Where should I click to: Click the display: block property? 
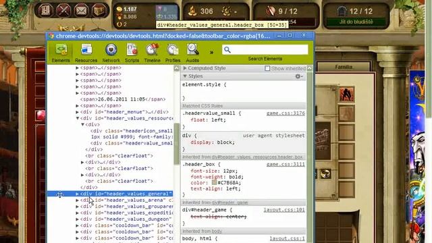tap(213, 142)
